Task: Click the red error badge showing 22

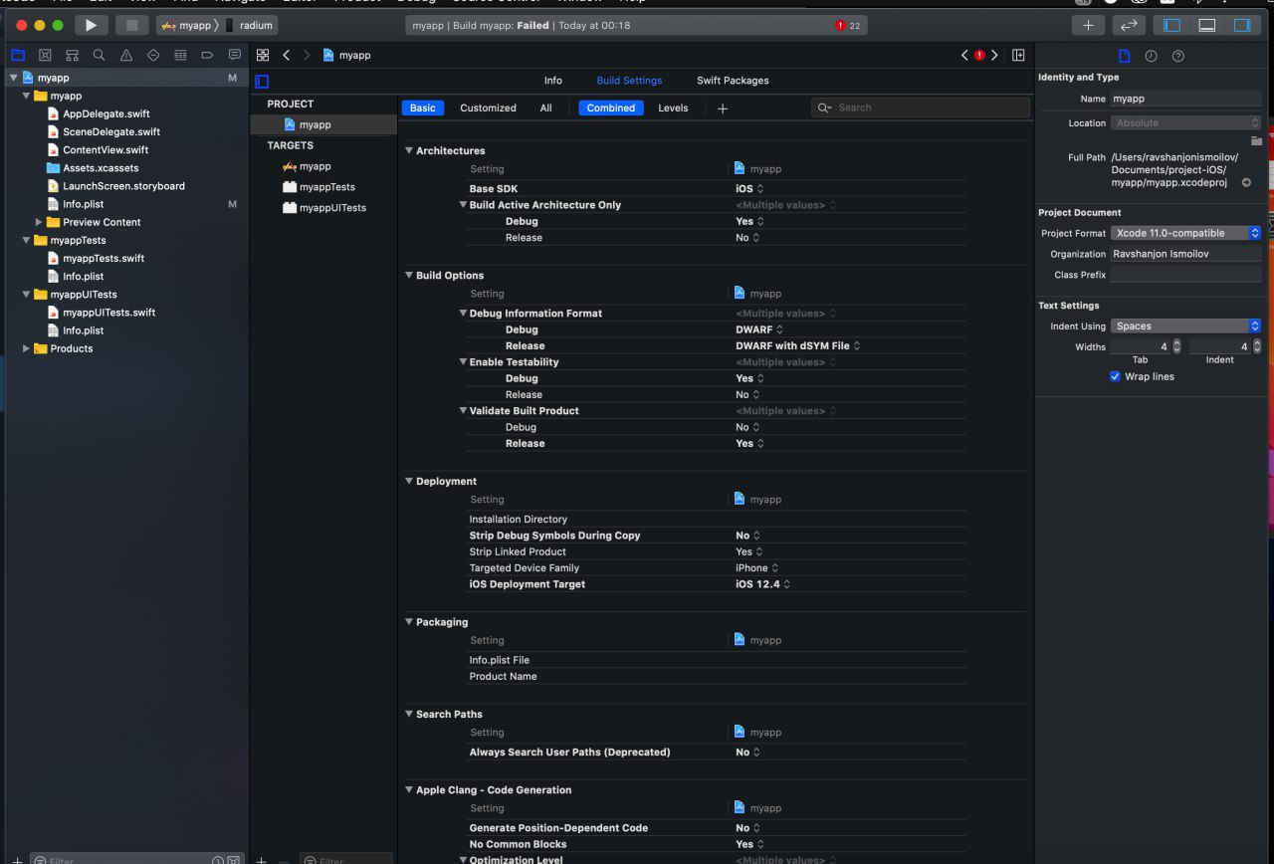Action: [x=849, y=26]
